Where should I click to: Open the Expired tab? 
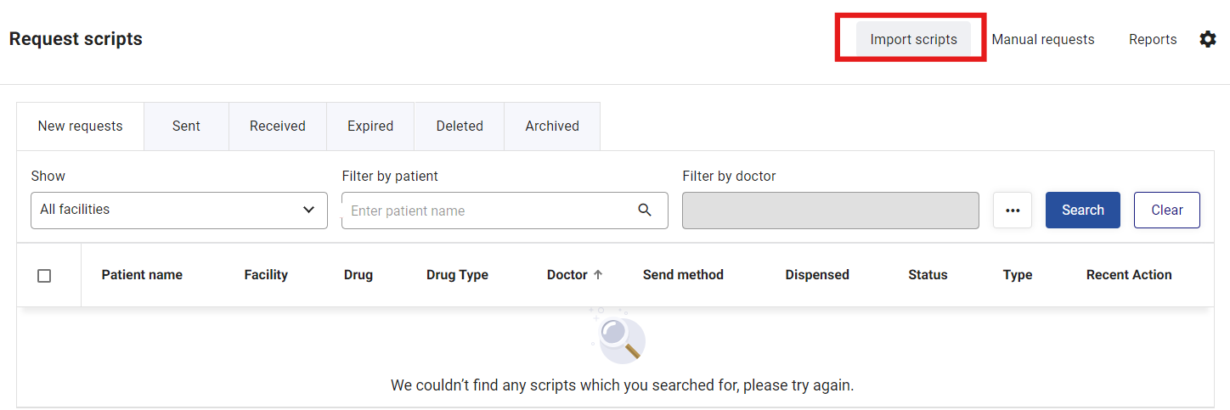click(370, 126)
